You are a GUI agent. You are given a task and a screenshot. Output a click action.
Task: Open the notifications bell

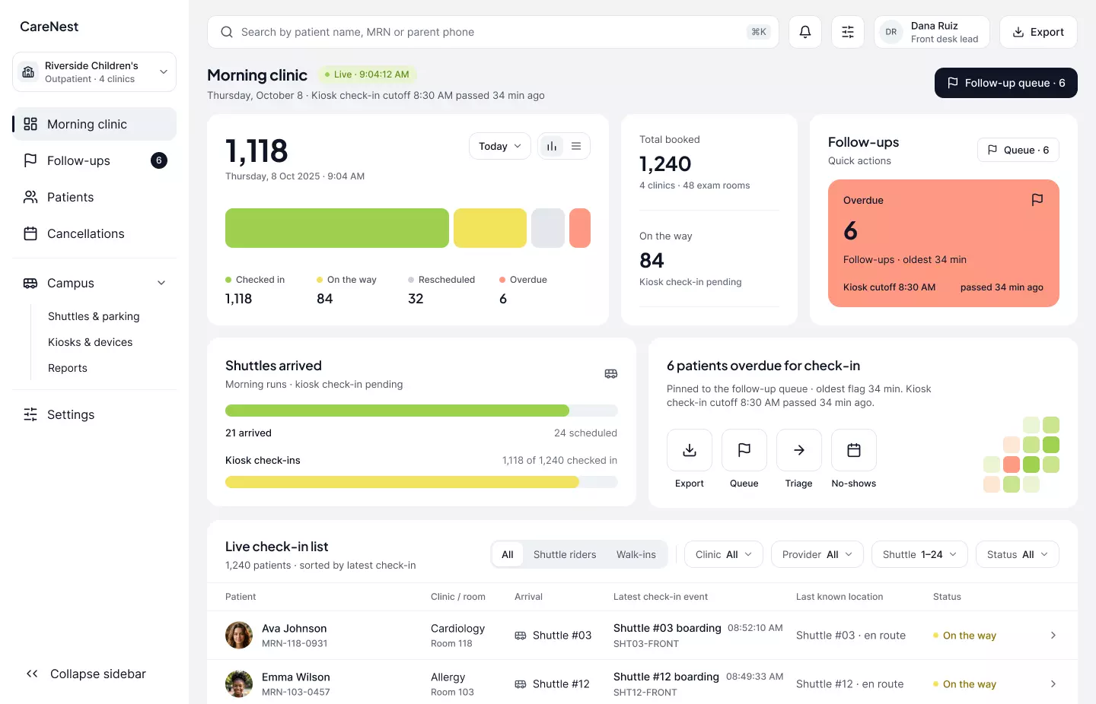click(805, 32)
